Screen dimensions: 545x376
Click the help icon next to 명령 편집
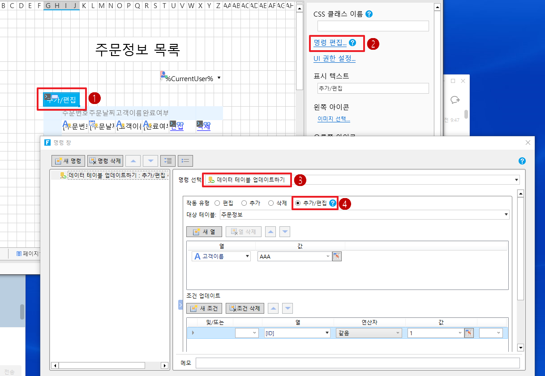pyautogui.click(x=352, y=43)
